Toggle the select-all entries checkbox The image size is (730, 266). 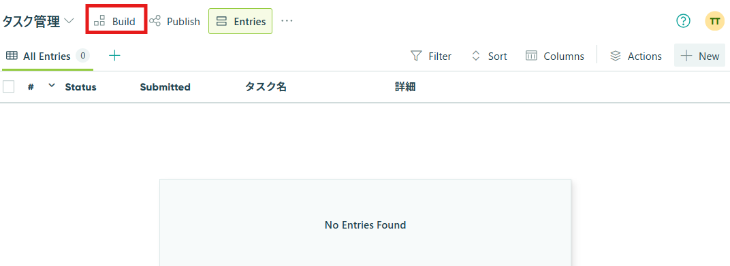pyautogui.click(x=8, y=86)
